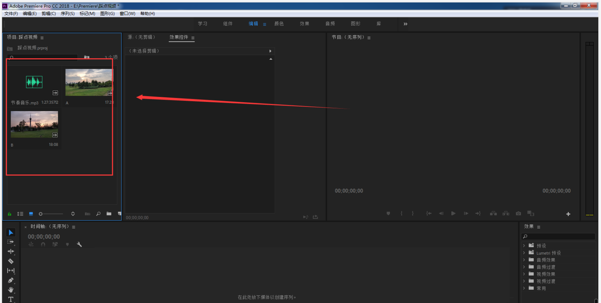
Task: Select the Razor tool in toolbar
Action: [11, 261]
